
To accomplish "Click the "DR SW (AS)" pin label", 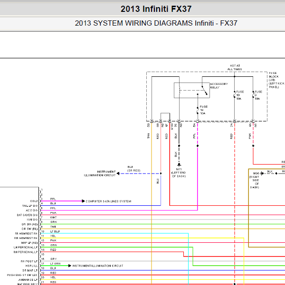I will [29, 224].
